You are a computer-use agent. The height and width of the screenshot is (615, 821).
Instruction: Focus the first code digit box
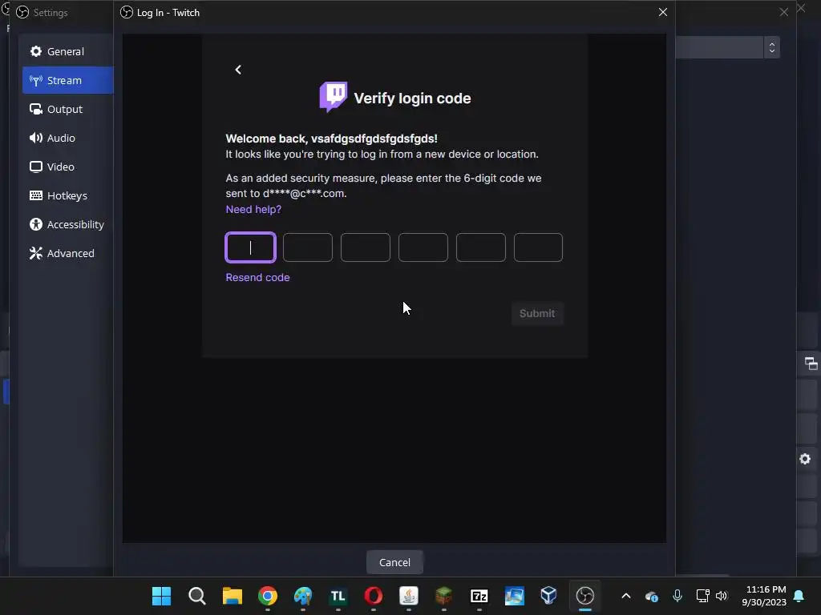[x=250, y=247]
